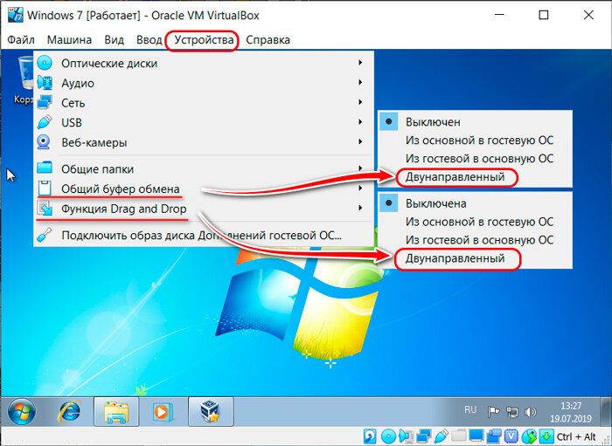Set Drag and Drop Из гостевой в основную ОС

pyautogui.click(x=475, y=240)
